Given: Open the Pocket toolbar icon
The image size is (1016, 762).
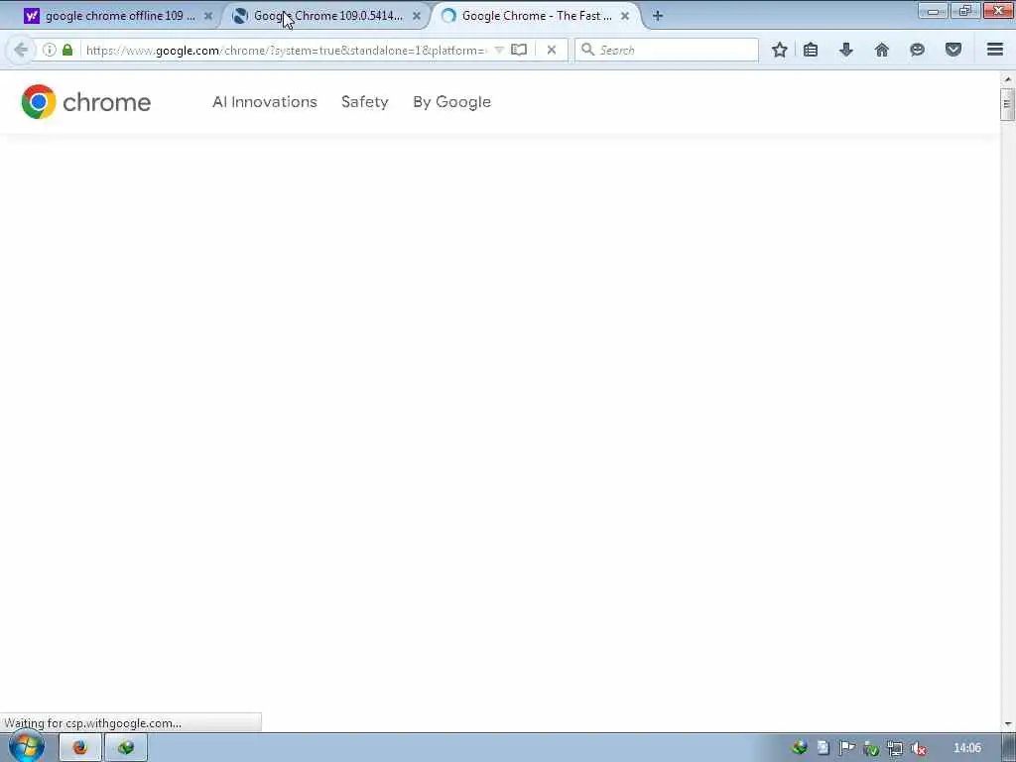Looking at the screenshot, I should pos(953,50).
